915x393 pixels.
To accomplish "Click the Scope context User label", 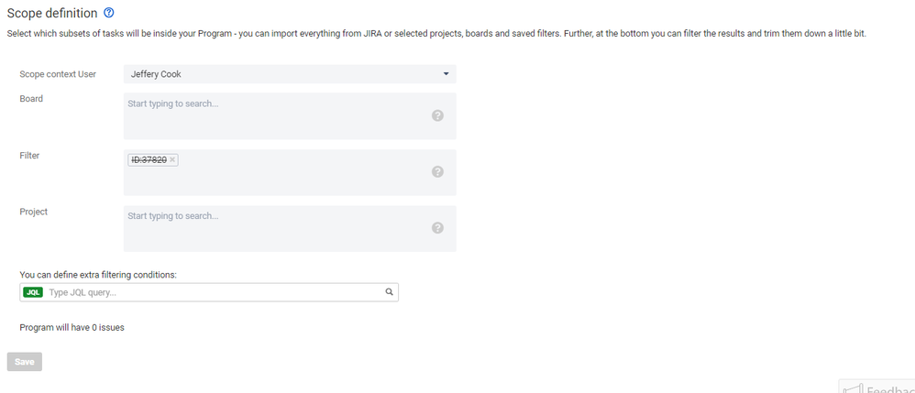I will click(x=58, y=74).
